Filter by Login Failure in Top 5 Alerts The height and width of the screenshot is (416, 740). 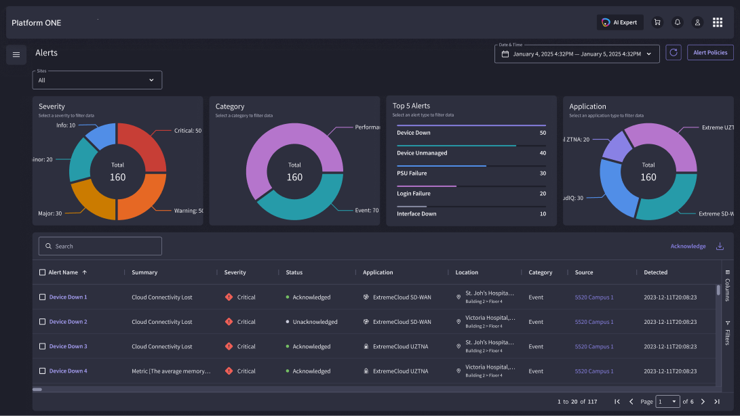point(471,191)
